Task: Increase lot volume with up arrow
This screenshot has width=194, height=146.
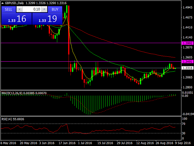Action: pyautogui.click(x=44, y=9)
